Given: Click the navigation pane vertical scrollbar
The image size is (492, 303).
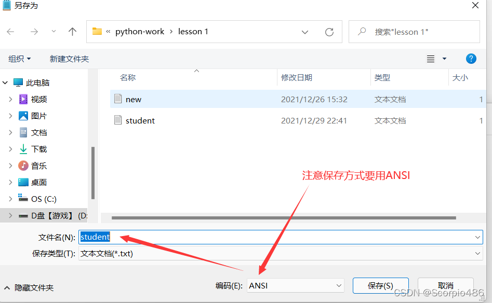Looking at the screenshot, I should [93, 173].
